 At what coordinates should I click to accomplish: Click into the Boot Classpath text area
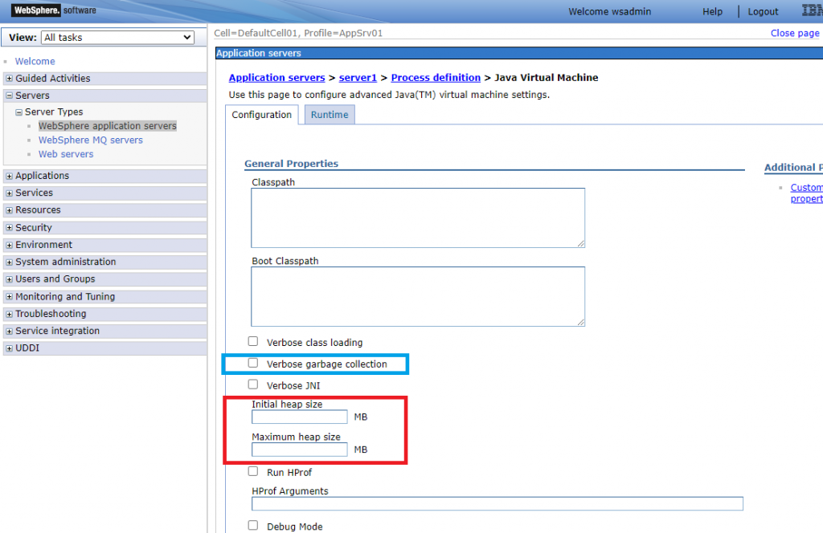418,296
